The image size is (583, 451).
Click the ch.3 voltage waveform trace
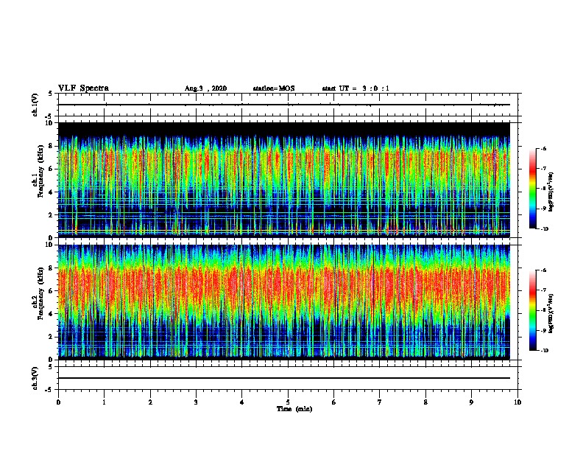coord(283,378)
